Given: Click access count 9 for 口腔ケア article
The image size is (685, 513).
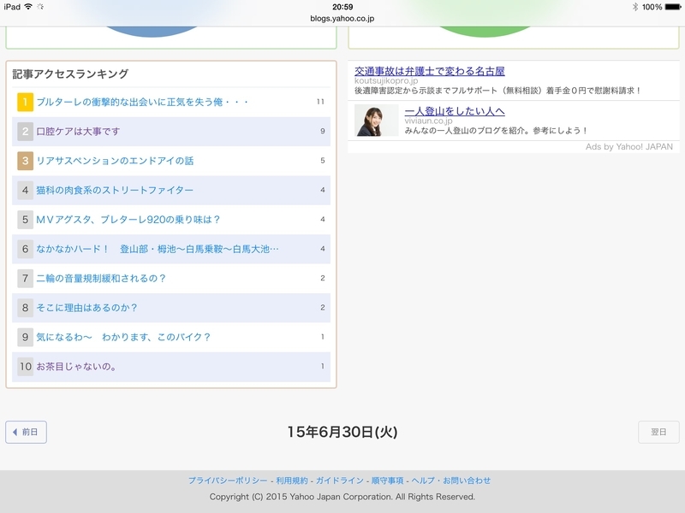Looking at the screenshot, I should pos(323,131).
